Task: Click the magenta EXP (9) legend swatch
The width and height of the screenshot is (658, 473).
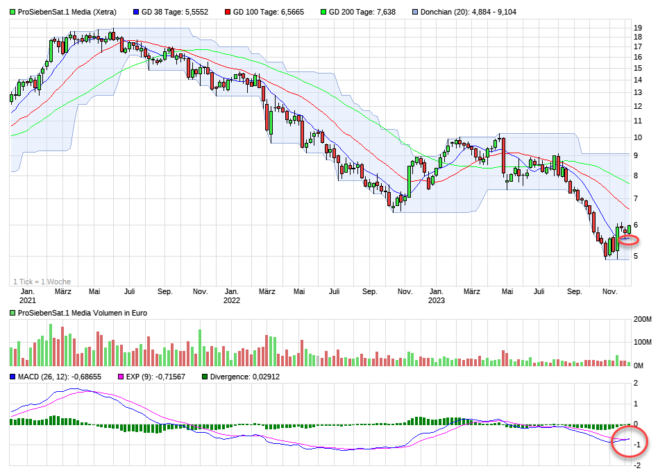Action: point(121,377)
